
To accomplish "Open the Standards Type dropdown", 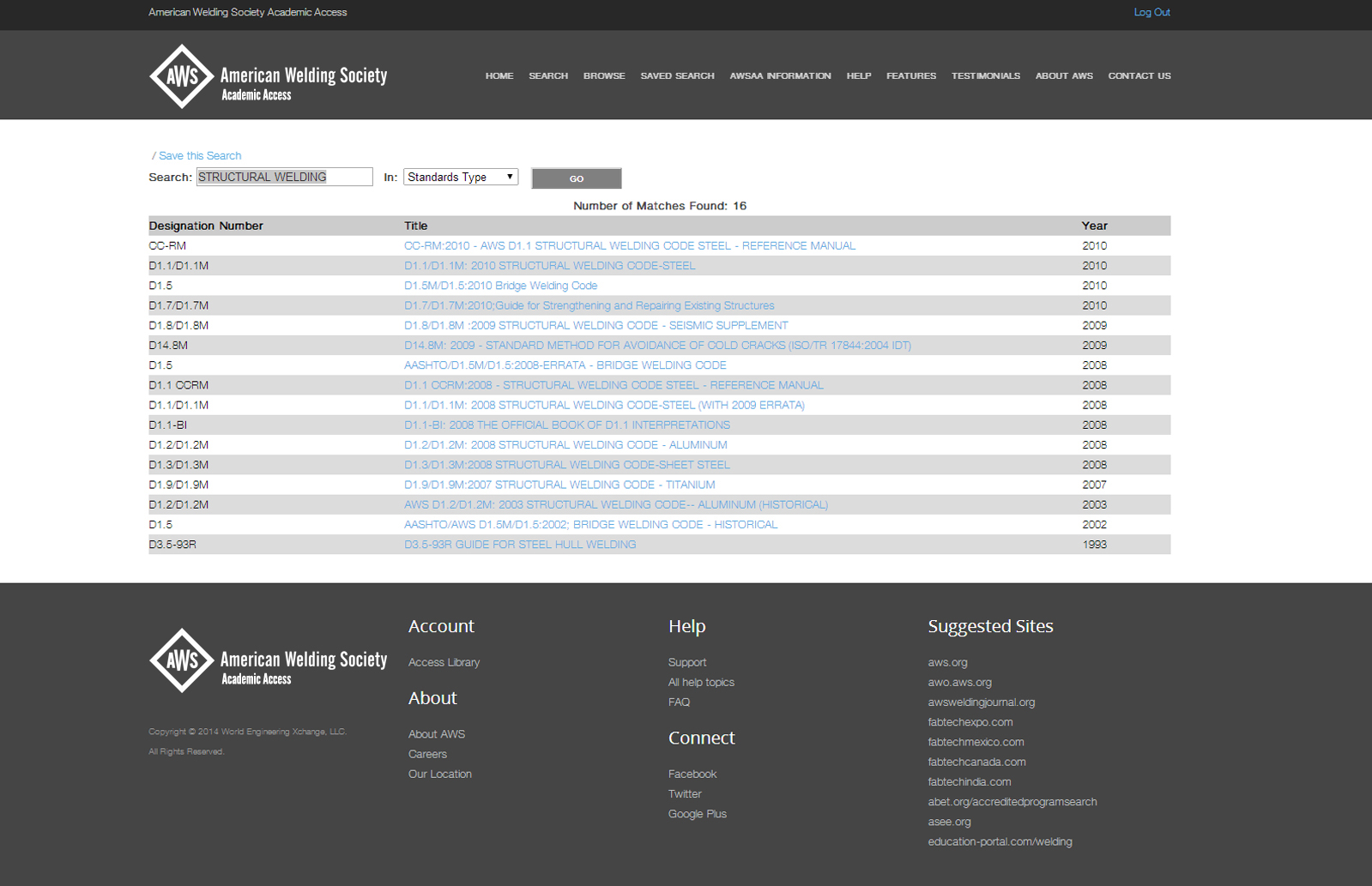I will pyautogui.click(x=461, y=177).
